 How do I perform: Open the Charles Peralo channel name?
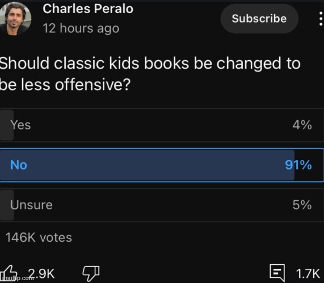click(88, 9)
